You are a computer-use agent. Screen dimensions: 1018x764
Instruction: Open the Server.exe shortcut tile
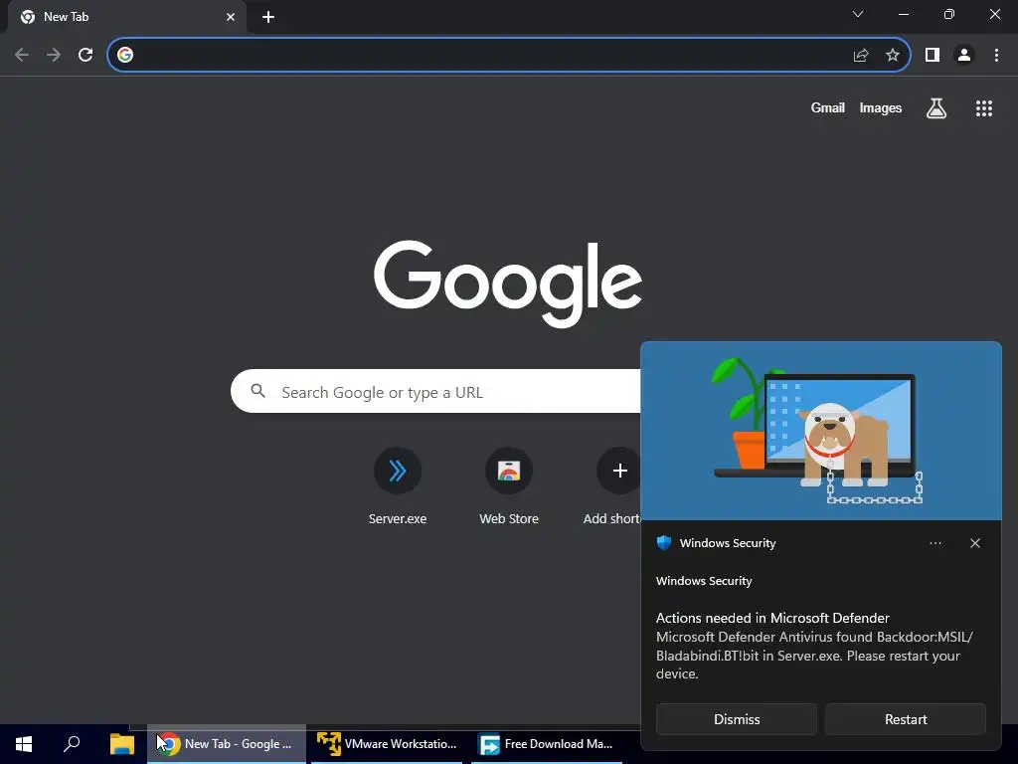pyautogui.click(x=398, y=485)
